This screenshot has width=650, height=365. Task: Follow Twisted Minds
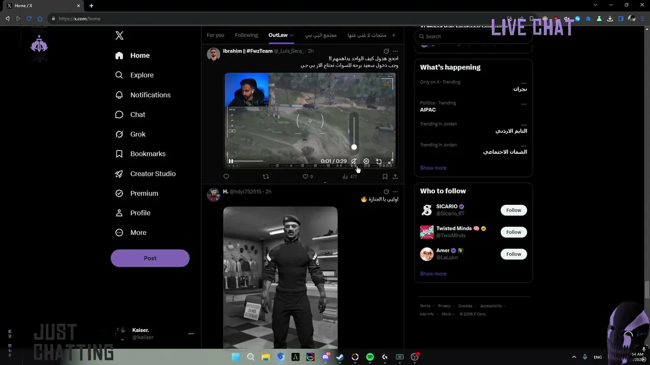coord(513,232)
